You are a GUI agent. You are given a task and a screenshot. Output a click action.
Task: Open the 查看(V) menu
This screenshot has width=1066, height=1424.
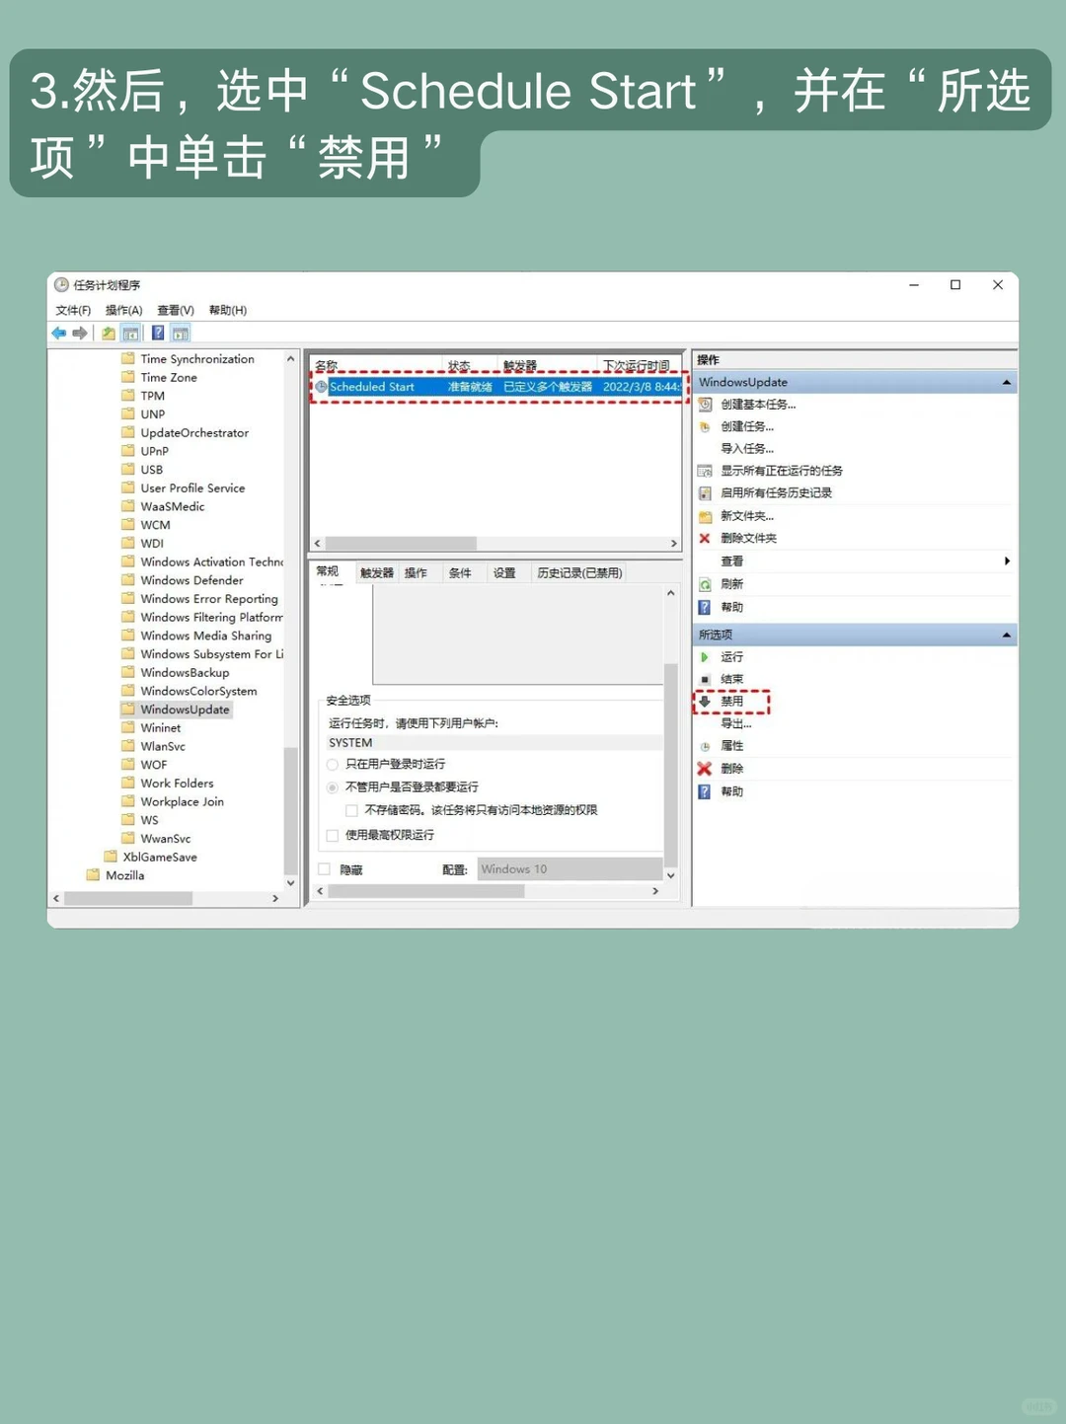tap(176, 310)
